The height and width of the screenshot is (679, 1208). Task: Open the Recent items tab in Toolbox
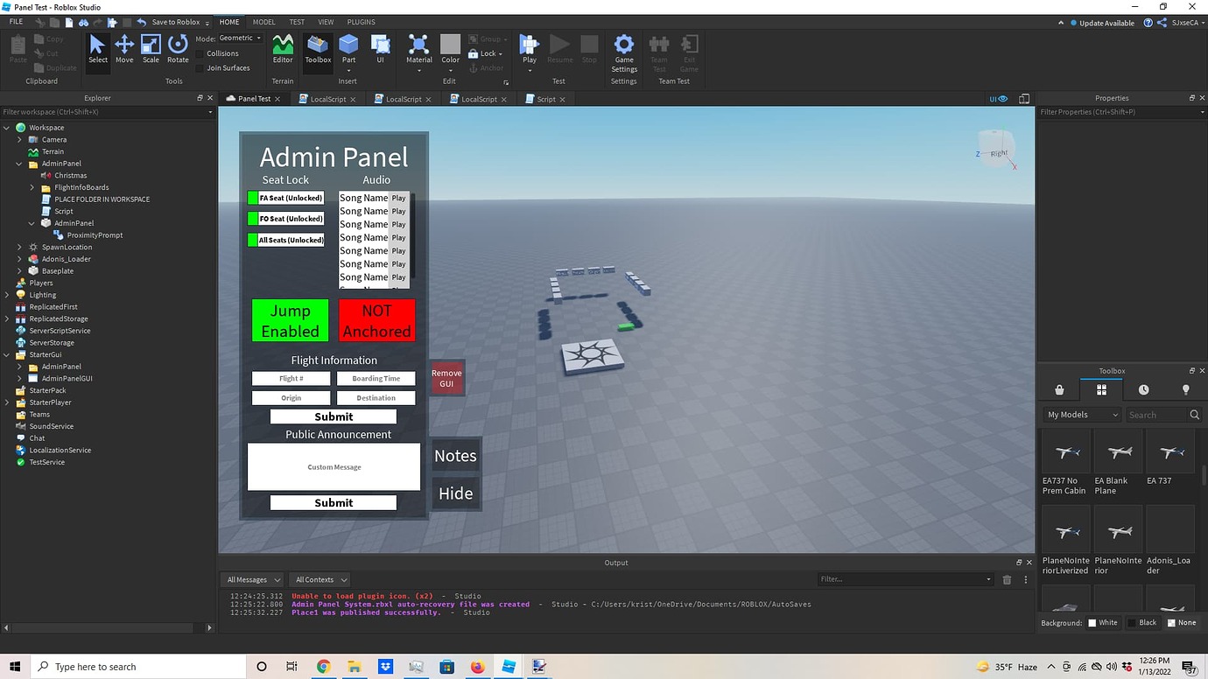[1144, 389]
